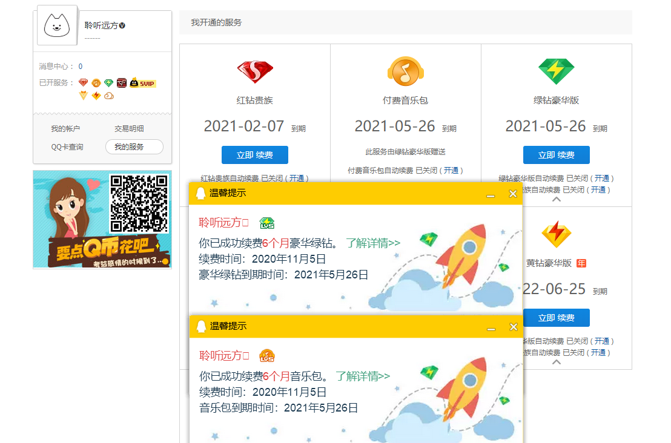Click the cat avatar profile picture

pyautogui.click(x=57, y=25)
